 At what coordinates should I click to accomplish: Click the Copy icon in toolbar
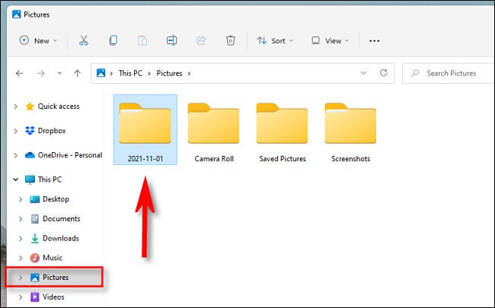113,40
